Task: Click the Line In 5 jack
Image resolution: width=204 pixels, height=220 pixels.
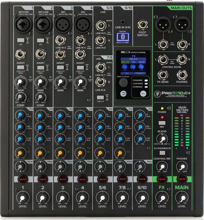Action: click(101, 26)
